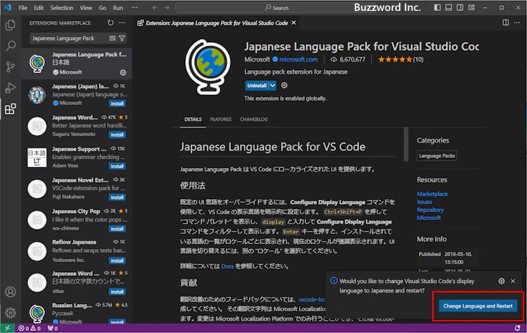
Task: Open the Marketplace resource link
Action: click(432, 193)
